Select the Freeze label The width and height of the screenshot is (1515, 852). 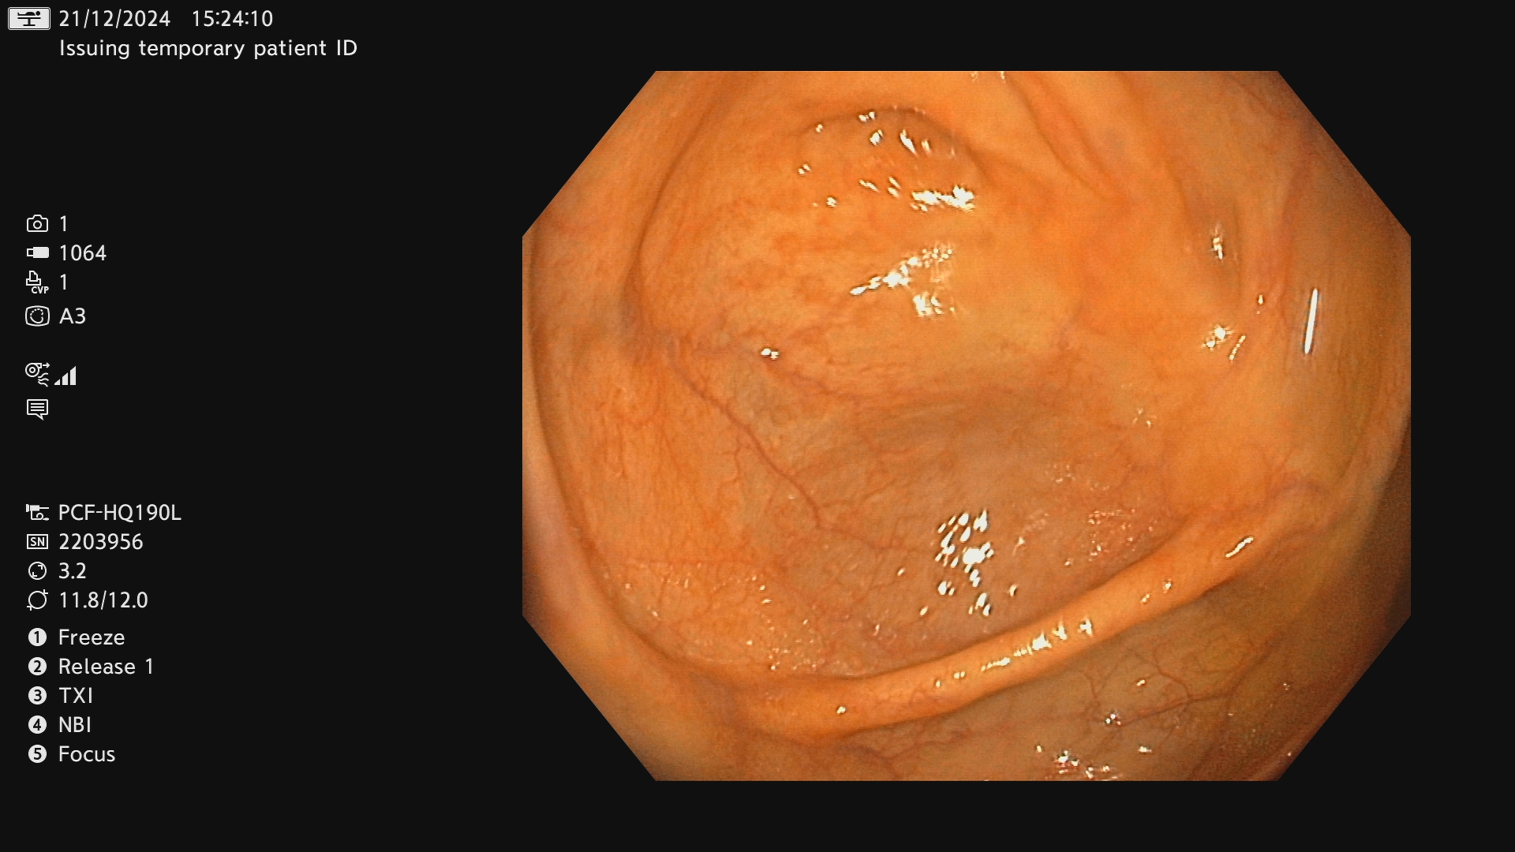pyautogui.click(x=92, y=637)
